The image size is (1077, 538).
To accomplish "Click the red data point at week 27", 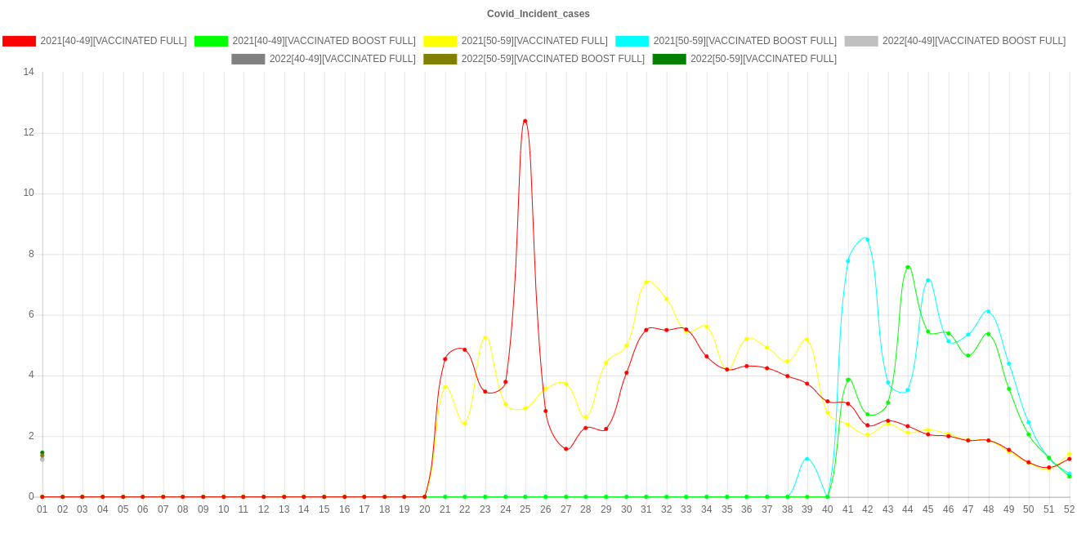I will (565, 449).
